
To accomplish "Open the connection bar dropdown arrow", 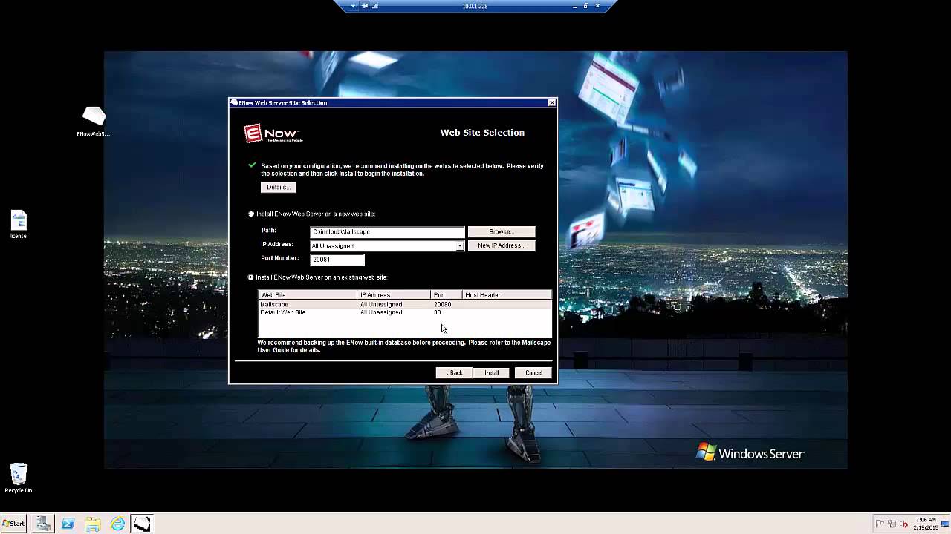I will click(353, 6).
